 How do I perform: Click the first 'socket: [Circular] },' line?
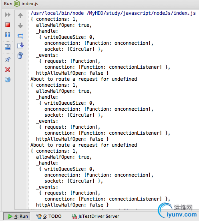click(74, 49)
